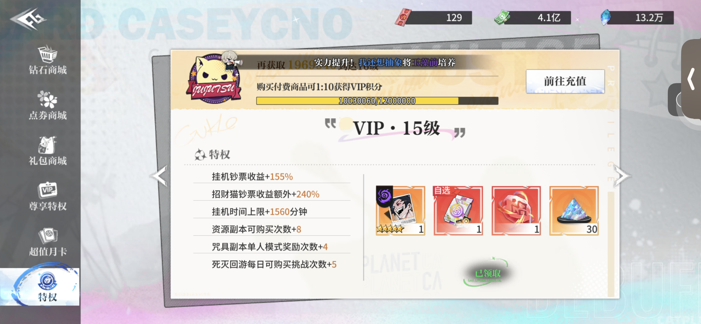Tap the green cash currency icon
Image resolution: width=701 pixels, height=324 pixels.
[502, 17]
